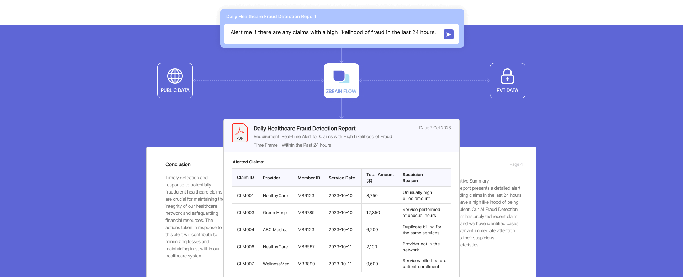The image size is (683, 277).
Task: Select claim cell CLM003
Action: point(245,213)
